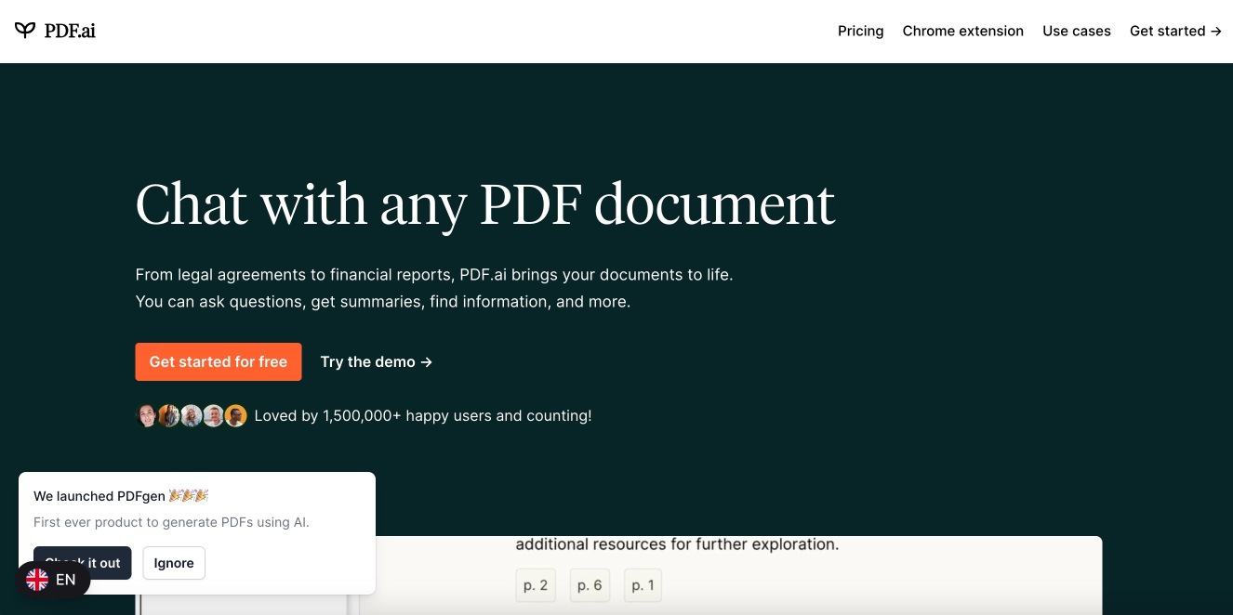Dismiss popup with the Ignore button
Screen dimensions: 1233x615
click(x=174, y=563)
